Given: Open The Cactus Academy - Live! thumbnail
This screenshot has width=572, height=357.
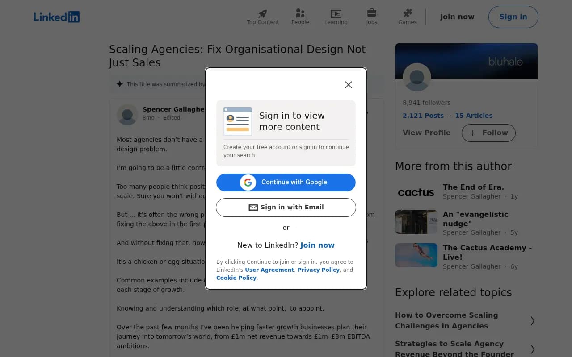Looking at the screenshot, I should tap(416, 255).
